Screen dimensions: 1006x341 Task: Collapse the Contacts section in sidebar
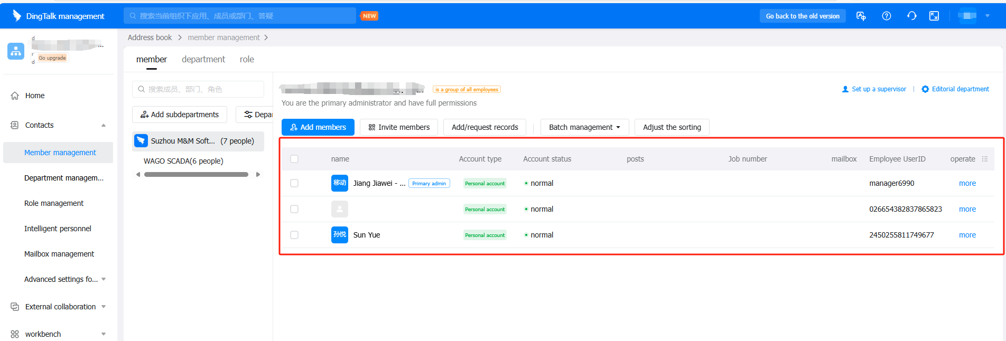(x=104, y=125)
